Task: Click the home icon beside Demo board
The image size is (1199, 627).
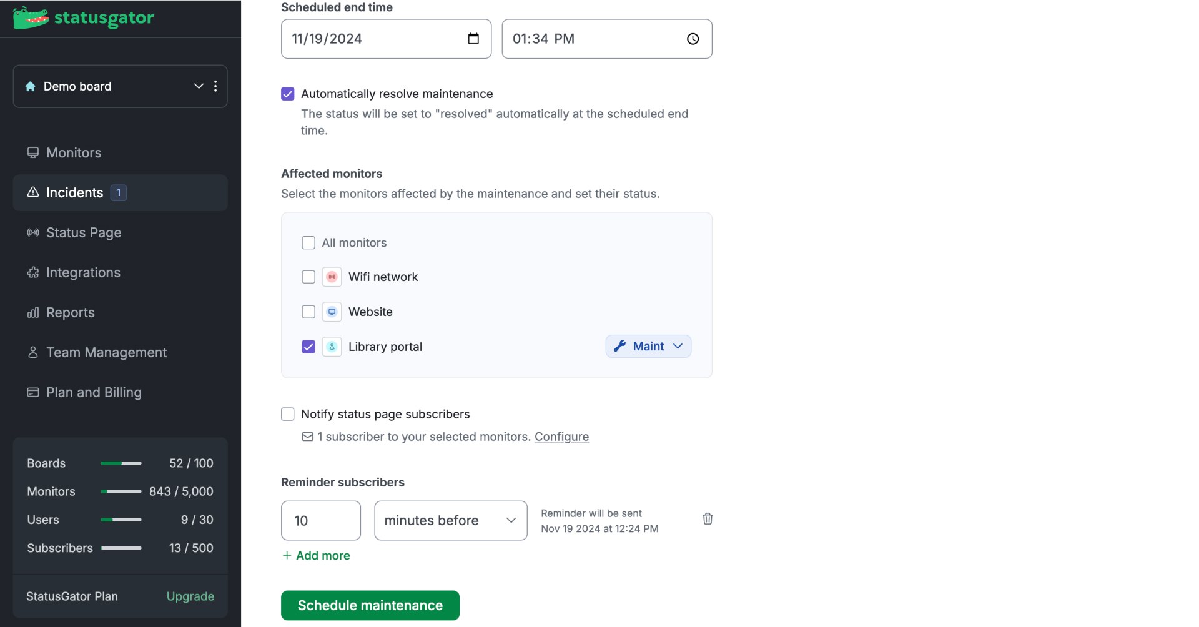Action: point(30,86)
